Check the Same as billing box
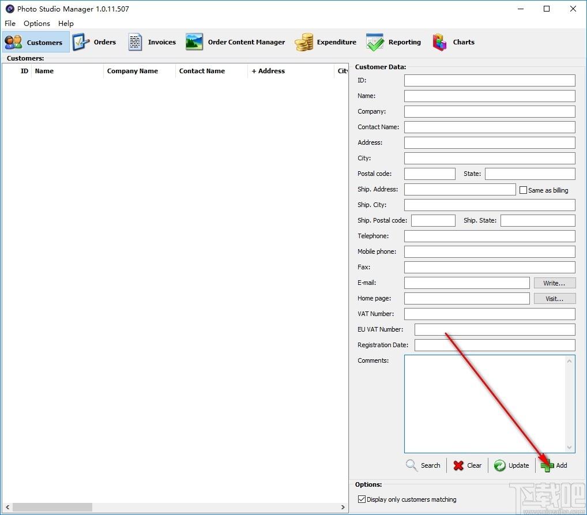Viewport: 587px width, 515px height. (x=523, y=190)
